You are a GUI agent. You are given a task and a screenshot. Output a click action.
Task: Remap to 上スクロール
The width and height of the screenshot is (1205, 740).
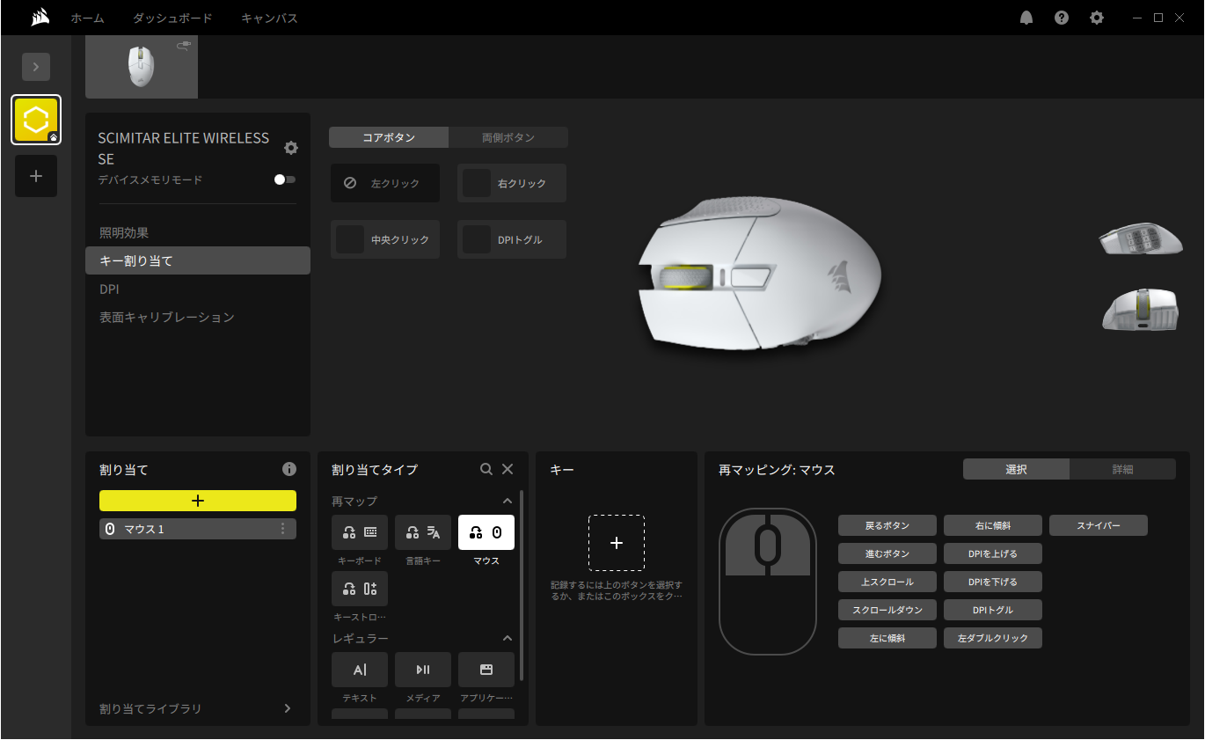887,582
